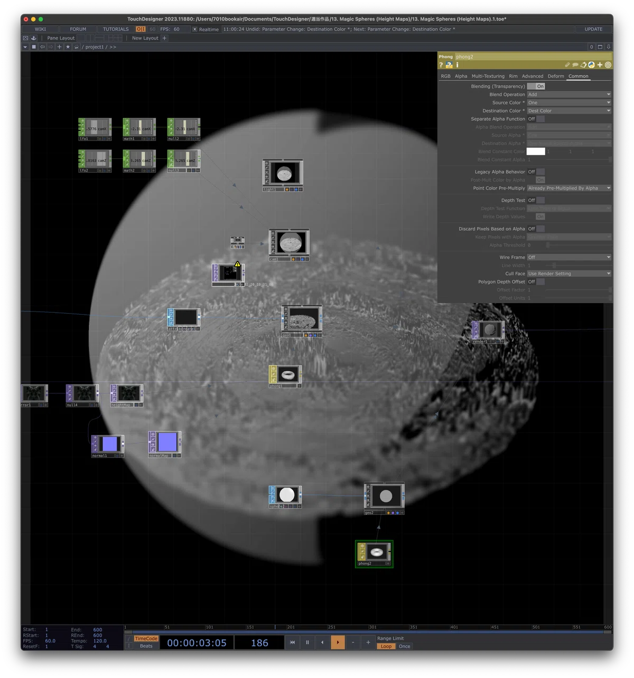The height and width of the screenshot is (678, 634).
Task: Pause the timeline playback
Action: click(x=307, y=642)
